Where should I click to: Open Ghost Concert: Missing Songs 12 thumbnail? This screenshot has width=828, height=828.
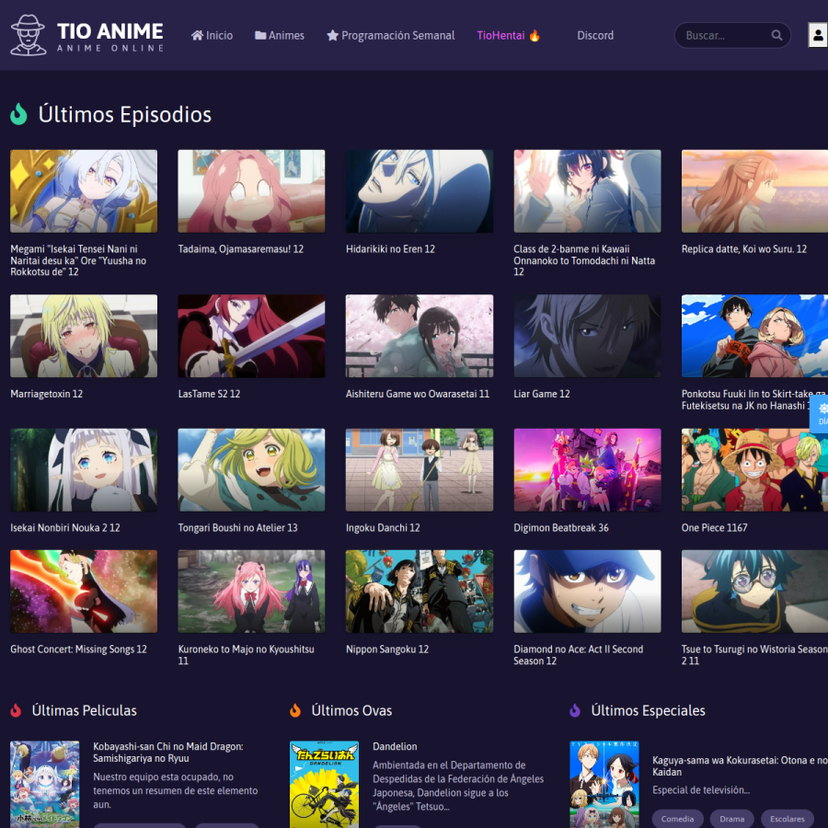click(84, 592)
